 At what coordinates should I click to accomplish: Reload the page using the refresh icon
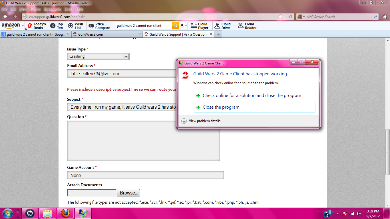point(291,17)
